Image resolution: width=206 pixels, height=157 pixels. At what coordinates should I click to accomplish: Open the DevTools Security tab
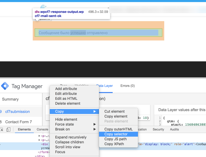click(x=158, y=129)
